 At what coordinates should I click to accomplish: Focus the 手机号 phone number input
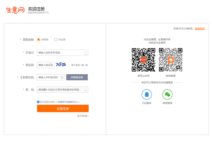pos(62,53)
